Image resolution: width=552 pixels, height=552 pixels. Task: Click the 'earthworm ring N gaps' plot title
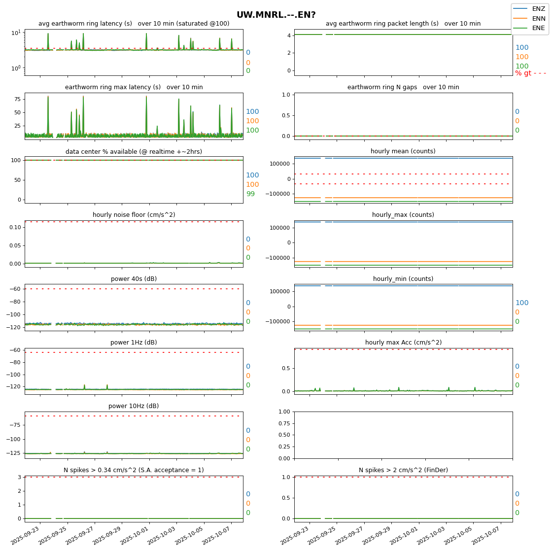point(403,87)
